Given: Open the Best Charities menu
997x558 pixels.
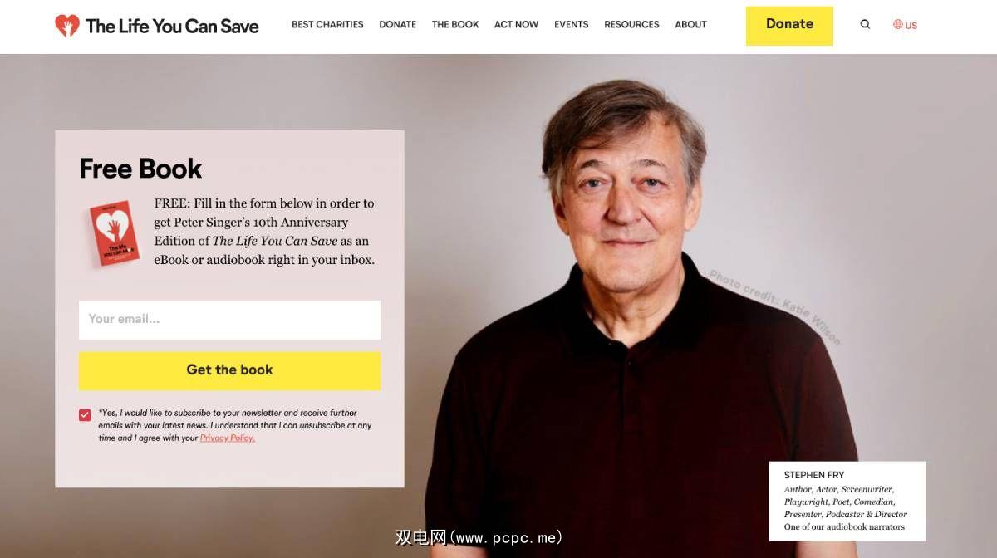Looking at the screenshot, I should point(327,25).
